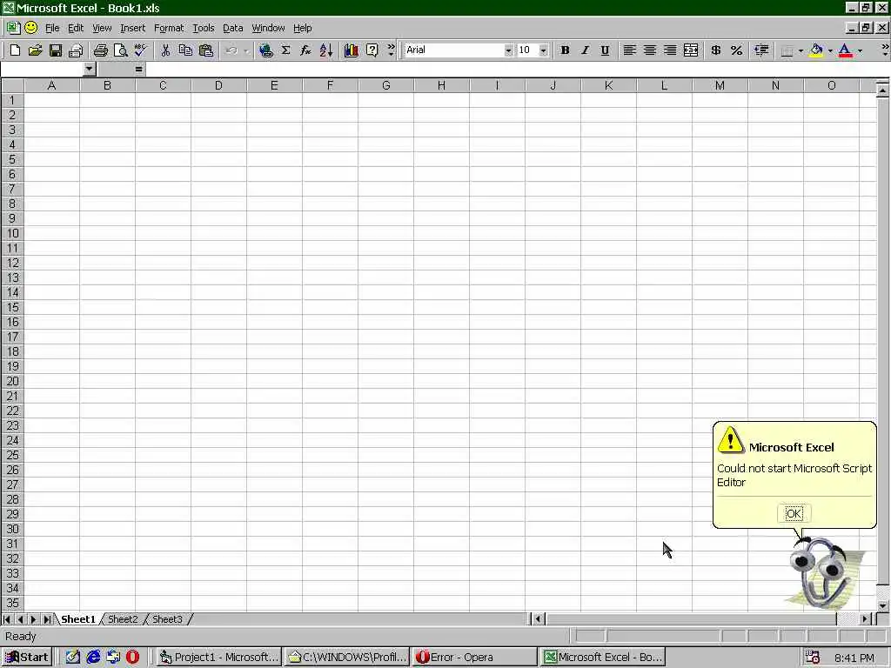Click the AutoSum sigma icon
Viewport: 891px width, 668px height.
pos(285,50)
